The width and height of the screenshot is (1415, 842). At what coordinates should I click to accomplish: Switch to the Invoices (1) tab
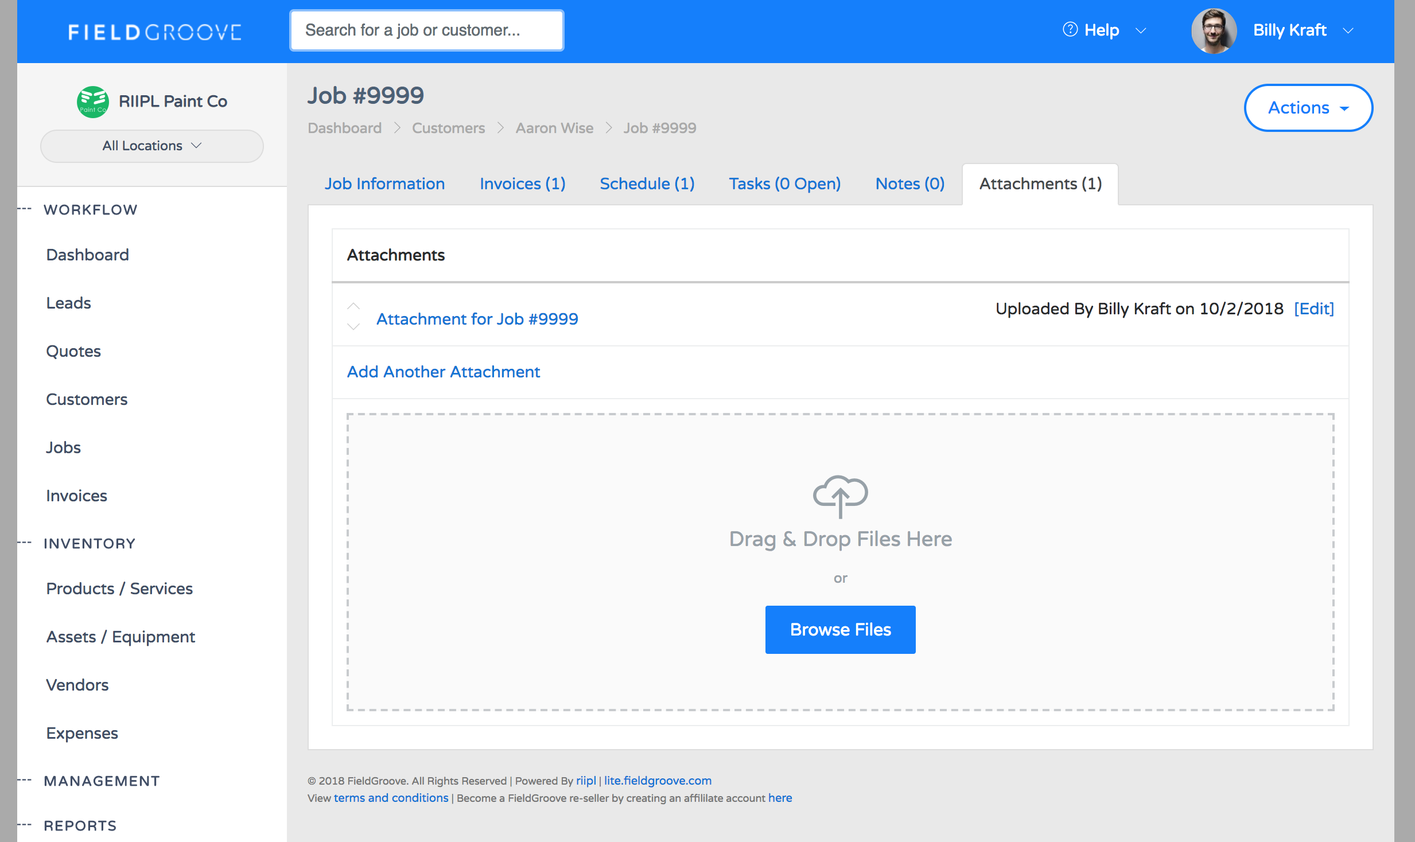(x=522, y=184)
